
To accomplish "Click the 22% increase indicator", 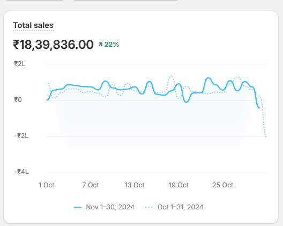I will [x=109, y=45].
